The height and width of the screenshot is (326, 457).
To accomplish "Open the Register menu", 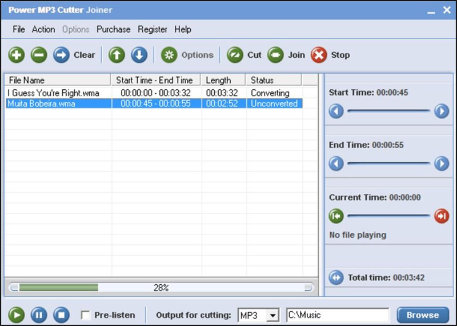I will tap(153, 30).
